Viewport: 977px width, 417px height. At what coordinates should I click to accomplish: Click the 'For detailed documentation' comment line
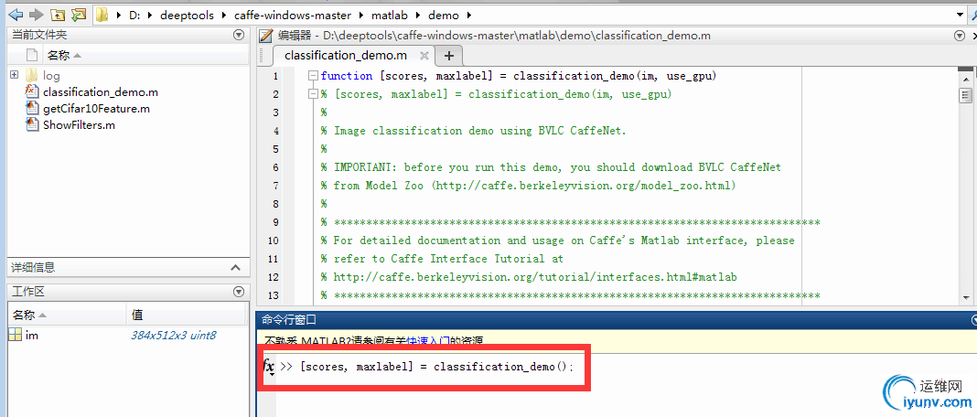tap(558, 240)
